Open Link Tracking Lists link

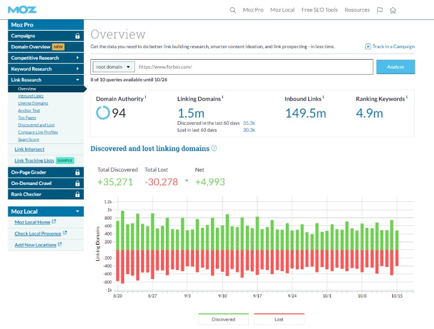coord(34,161)
